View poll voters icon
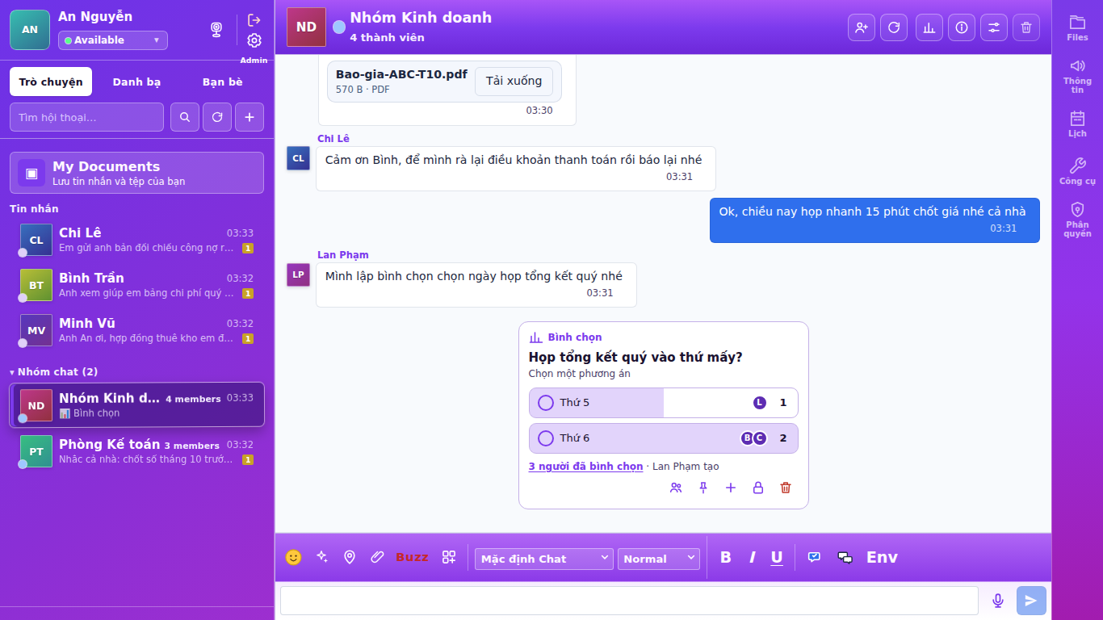Image resolution: width=1103 pixels, height=620 pixels. coord(676,488)
